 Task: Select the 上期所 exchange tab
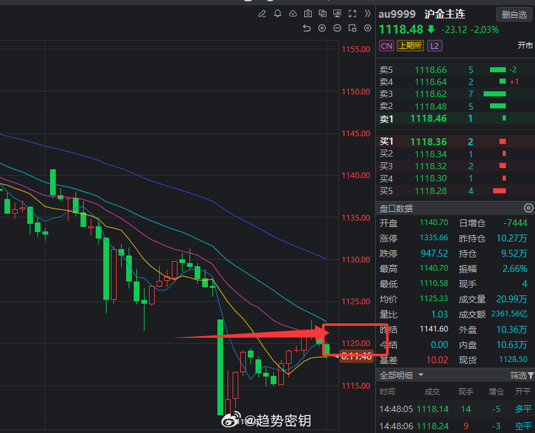tap(413, 46)
